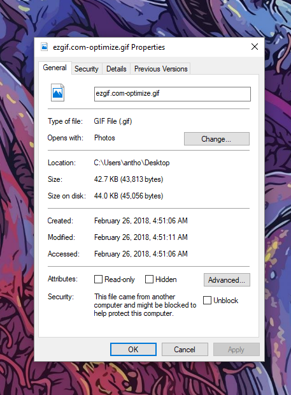Close the Properties dialog with X
The width and height of the screenshot is (291, 395).
(255, 47)
